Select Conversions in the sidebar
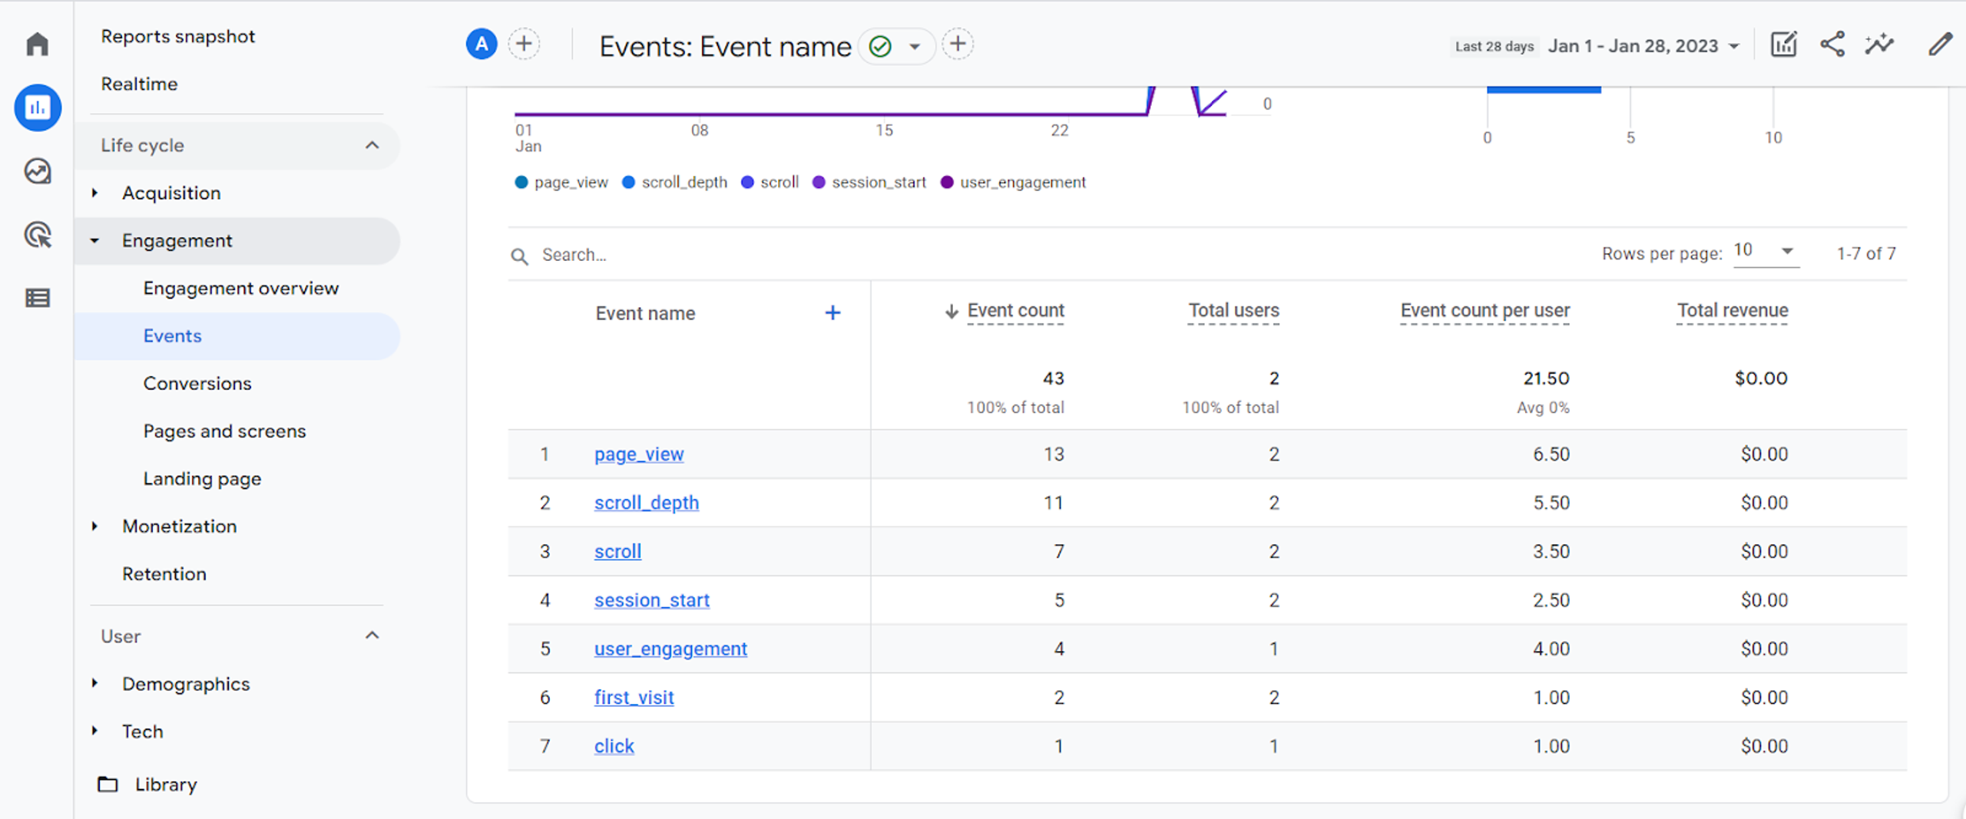 pos(197,383)
